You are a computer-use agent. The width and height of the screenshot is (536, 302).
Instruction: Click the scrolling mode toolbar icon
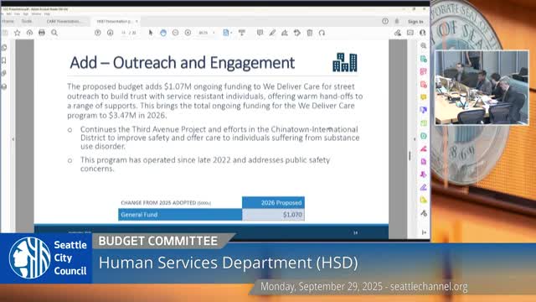pos(242,33)
